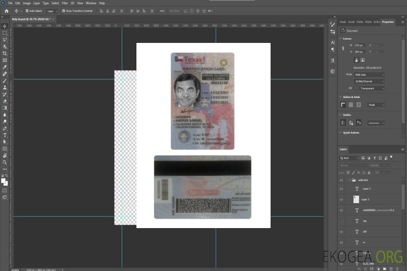
Task: Select the Crop tool
Action: click(5, 53)
